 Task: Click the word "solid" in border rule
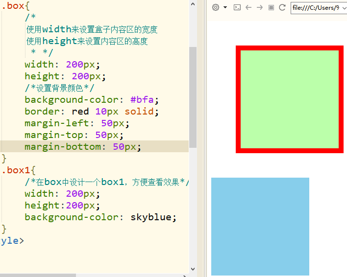(x=139, y=111)
